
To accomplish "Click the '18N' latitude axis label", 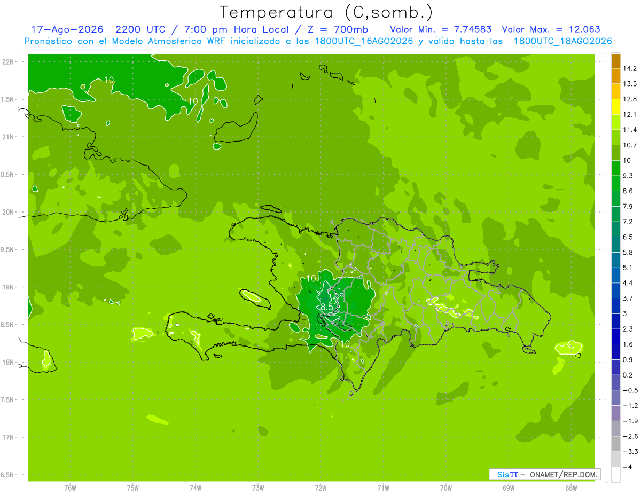I will point(9,362).
